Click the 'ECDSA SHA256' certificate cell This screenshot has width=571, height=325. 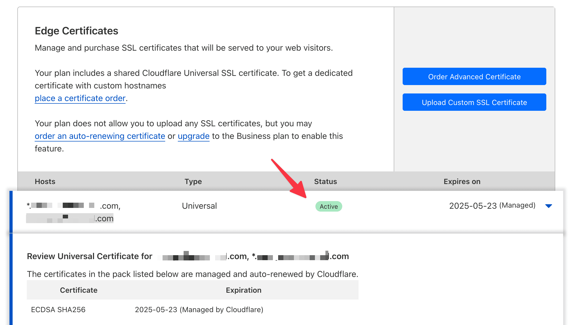(x=58, y=310)
